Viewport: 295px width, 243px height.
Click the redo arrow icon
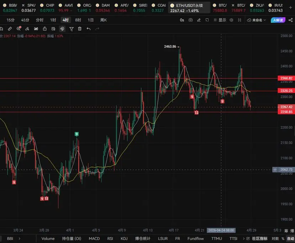click(97, 29)
